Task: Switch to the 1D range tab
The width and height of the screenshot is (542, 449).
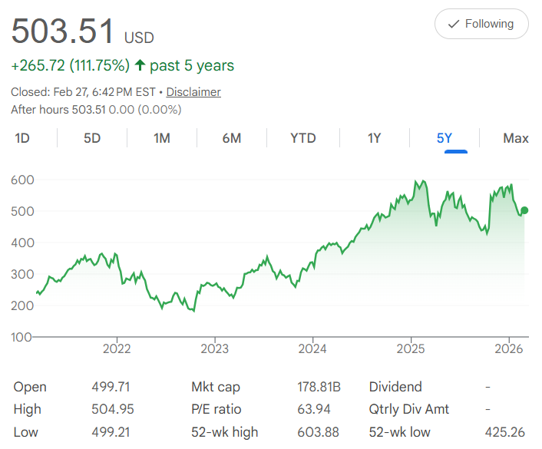Action: coord(22,138)
